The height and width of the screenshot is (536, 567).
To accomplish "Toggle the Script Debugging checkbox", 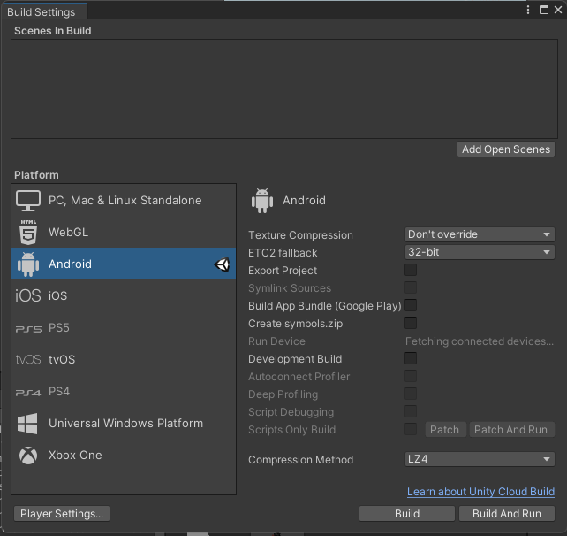I will (x=411, y=412).
